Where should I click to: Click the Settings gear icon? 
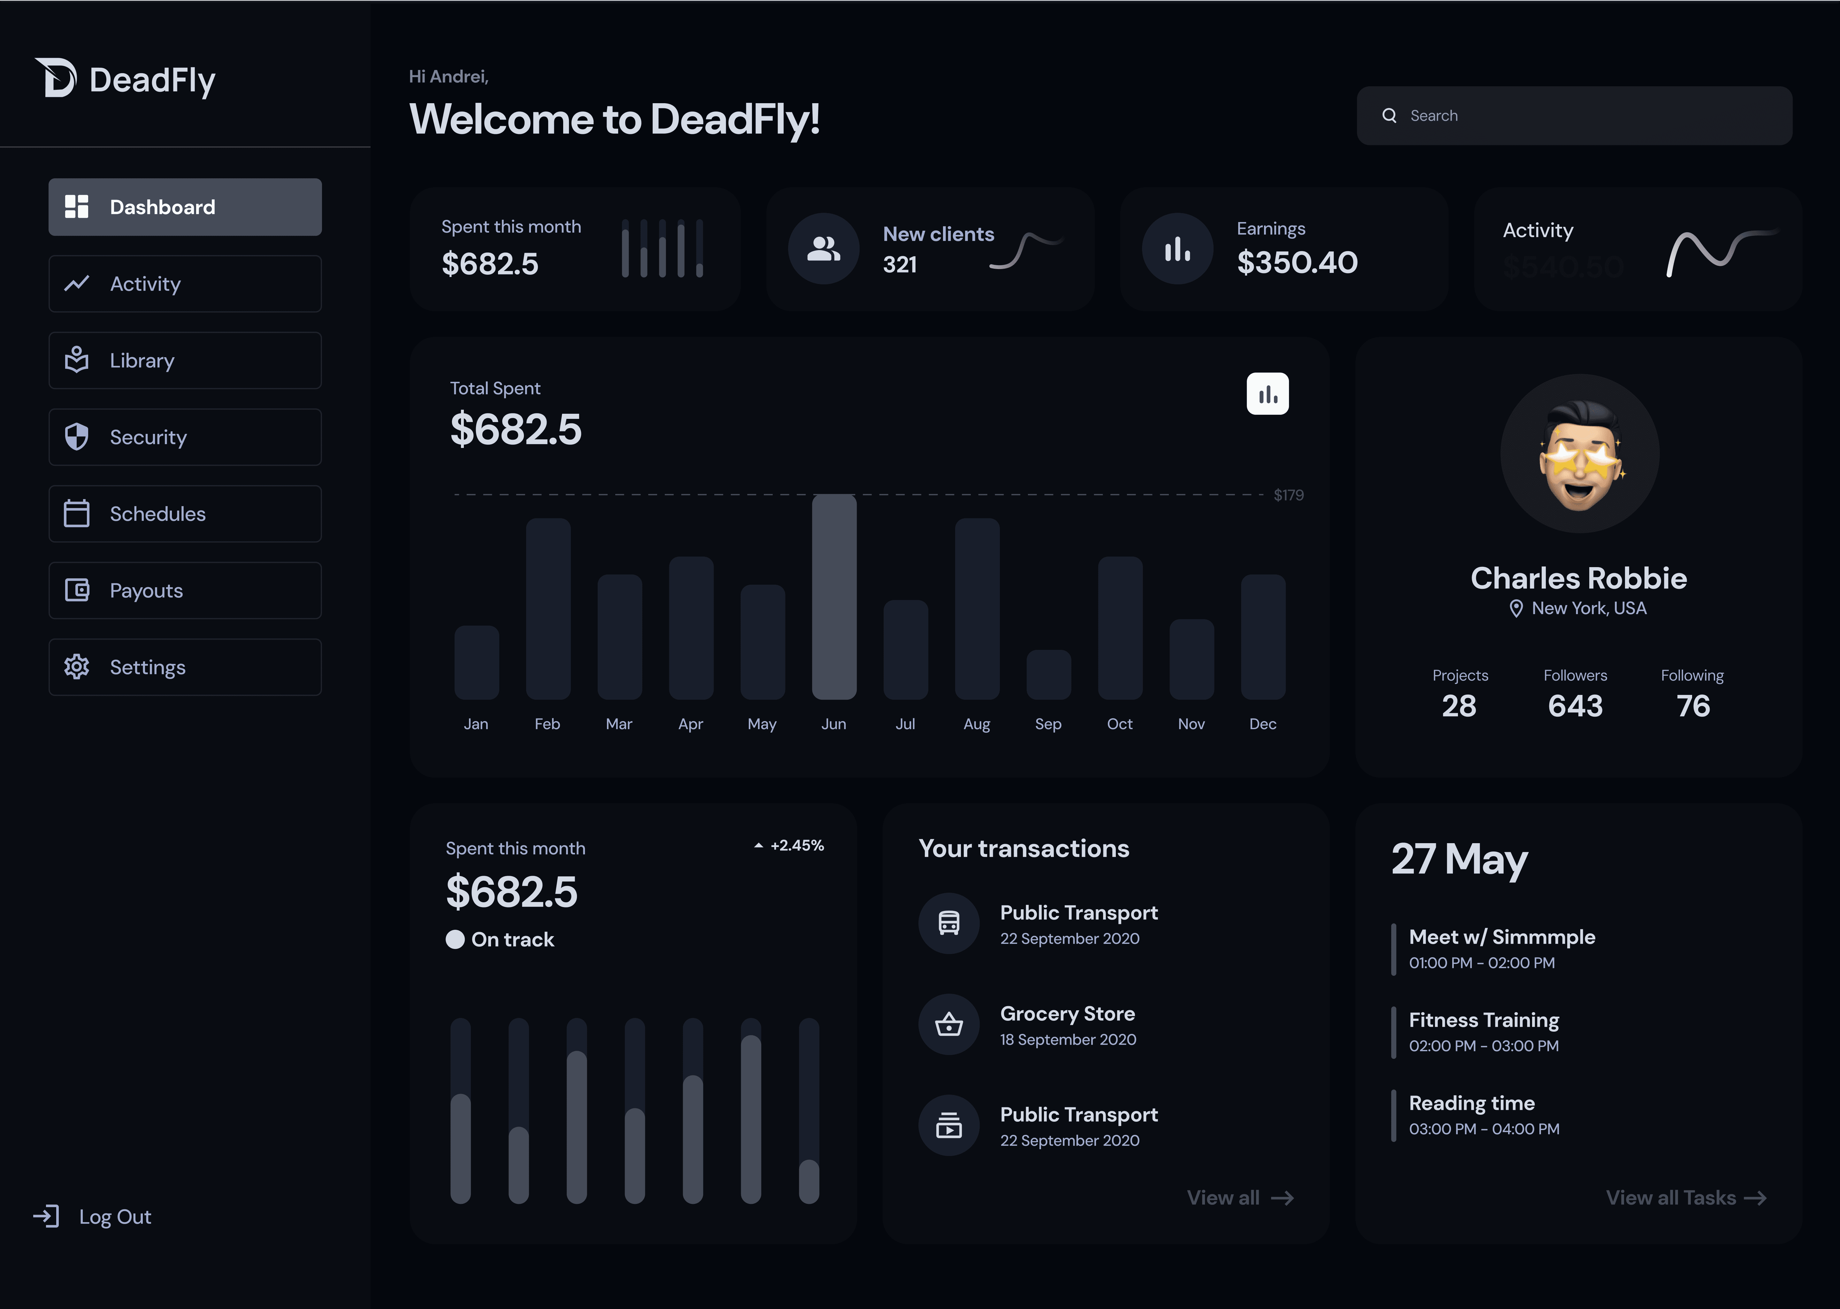coord(77,666)
